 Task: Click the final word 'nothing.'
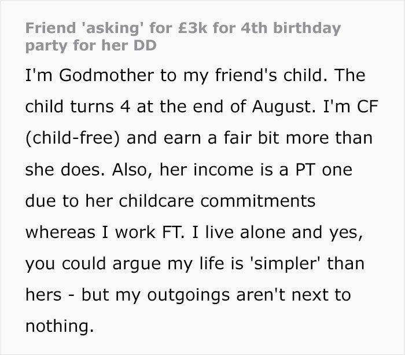[59, 326]
